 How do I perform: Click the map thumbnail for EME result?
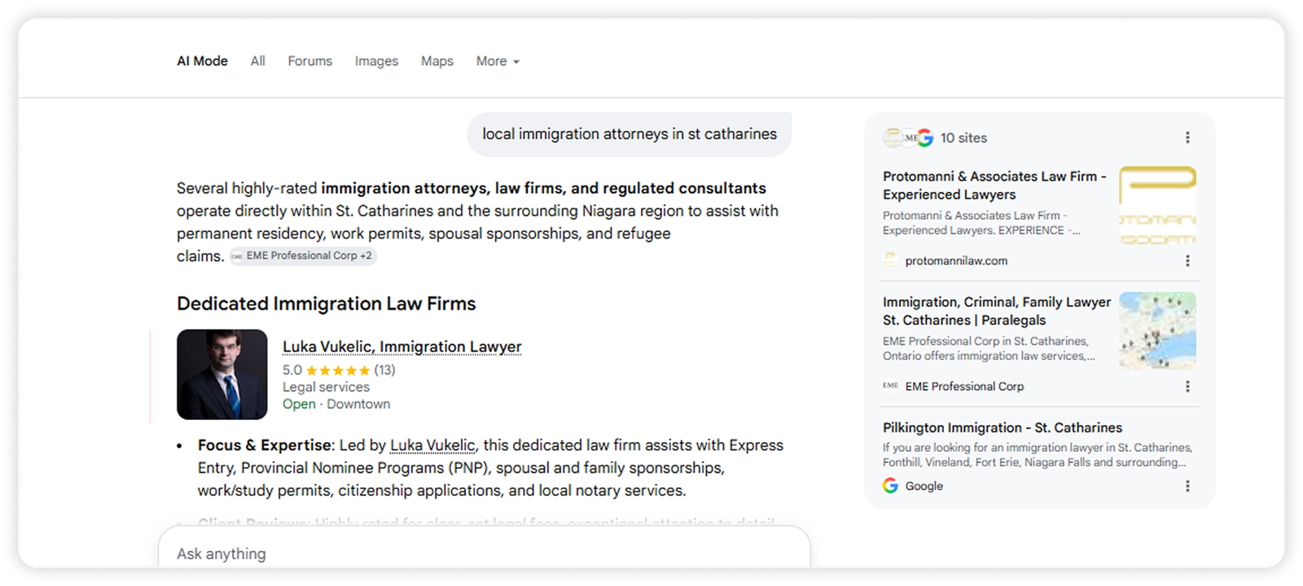point(1157,330)
